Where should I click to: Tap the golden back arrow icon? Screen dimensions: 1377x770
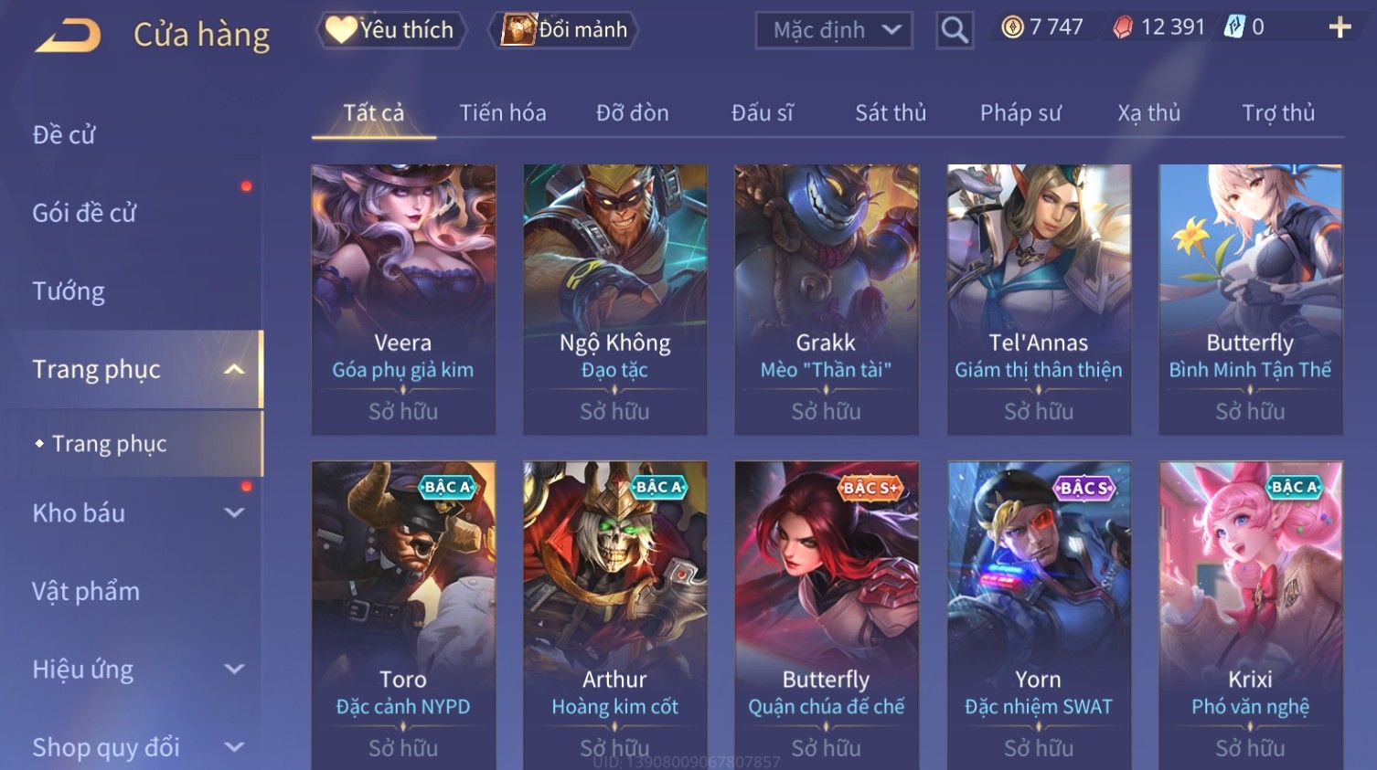tap(68, 36)
